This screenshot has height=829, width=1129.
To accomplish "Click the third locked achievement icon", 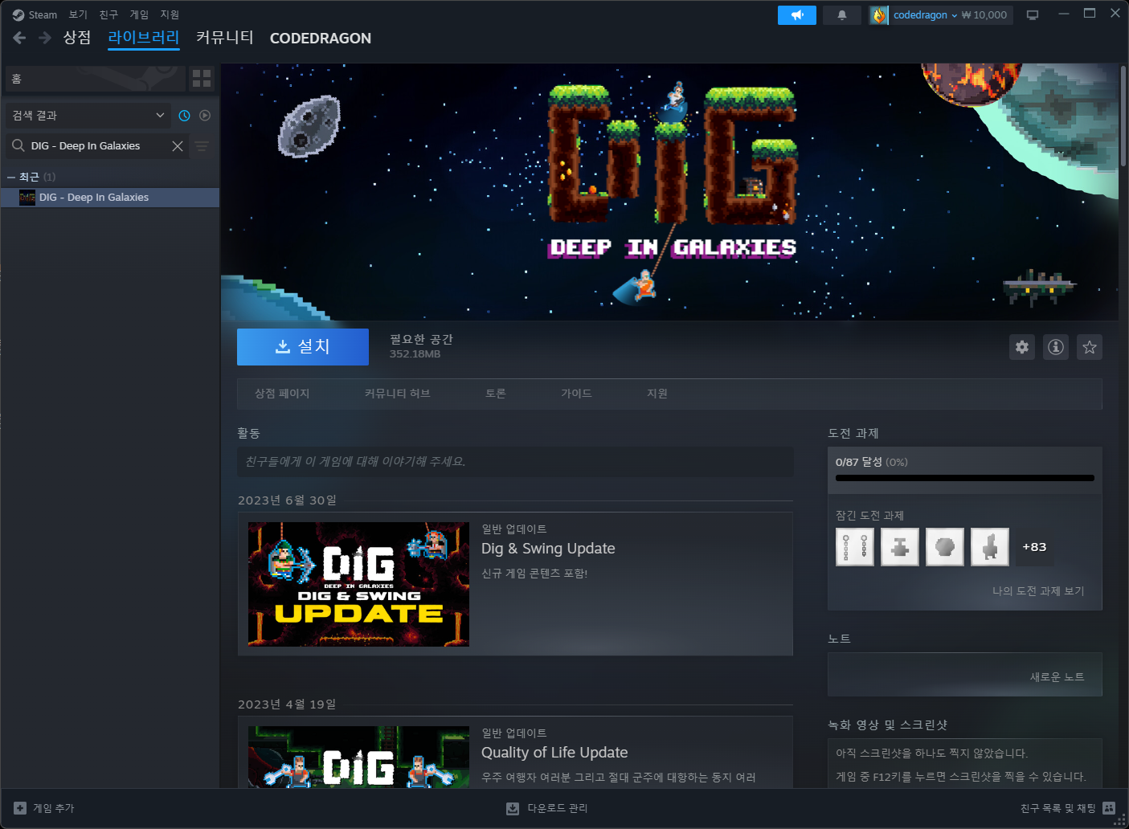I will pyautogui.click(x=945, y=547).
